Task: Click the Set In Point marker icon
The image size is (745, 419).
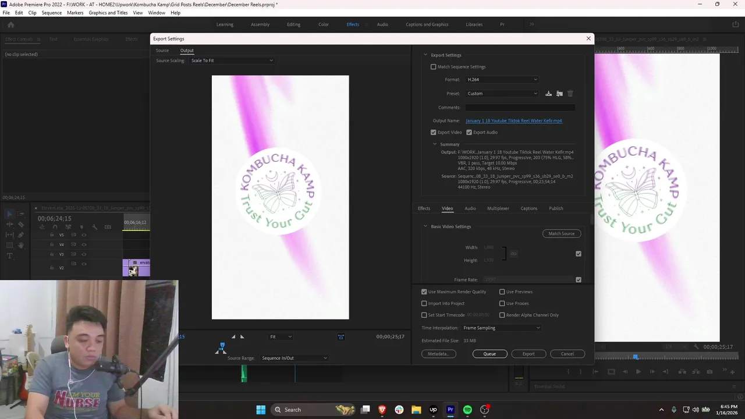Action: 233,337
